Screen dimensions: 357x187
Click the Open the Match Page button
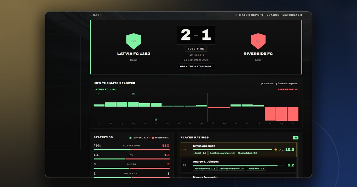[x=196, y=66]
